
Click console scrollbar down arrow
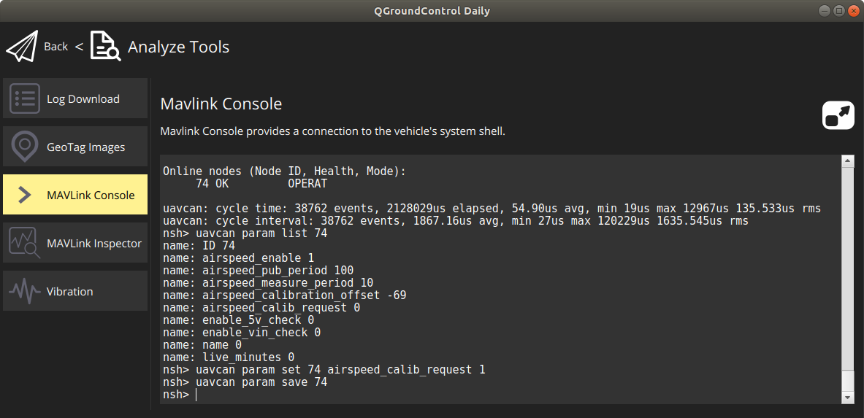847,398
